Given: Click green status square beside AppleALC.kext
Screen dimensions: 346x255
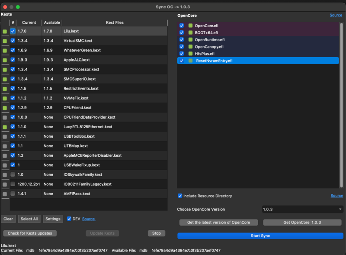Looking at the screenshot, I should (5, 60).
